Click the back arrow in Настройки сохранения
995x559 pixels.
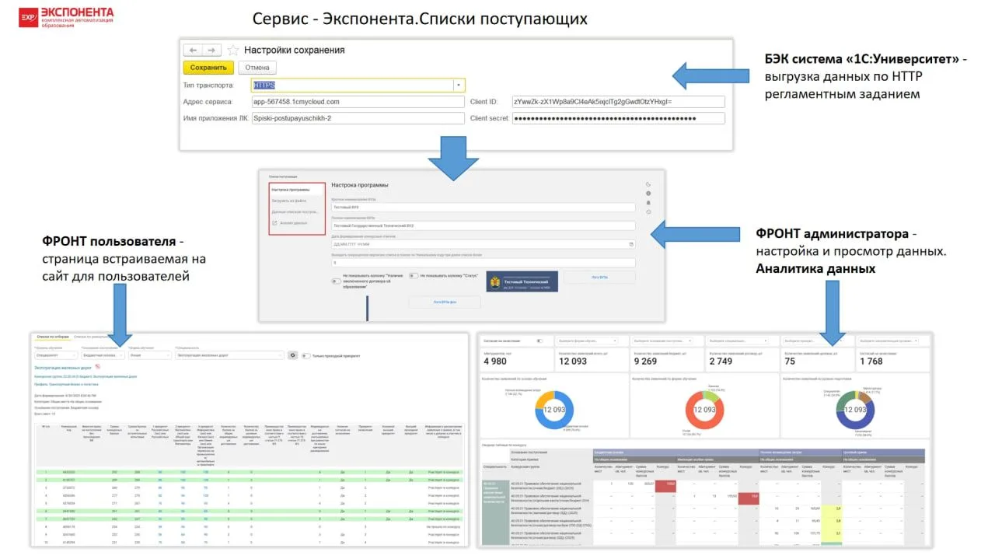(193, 50)
